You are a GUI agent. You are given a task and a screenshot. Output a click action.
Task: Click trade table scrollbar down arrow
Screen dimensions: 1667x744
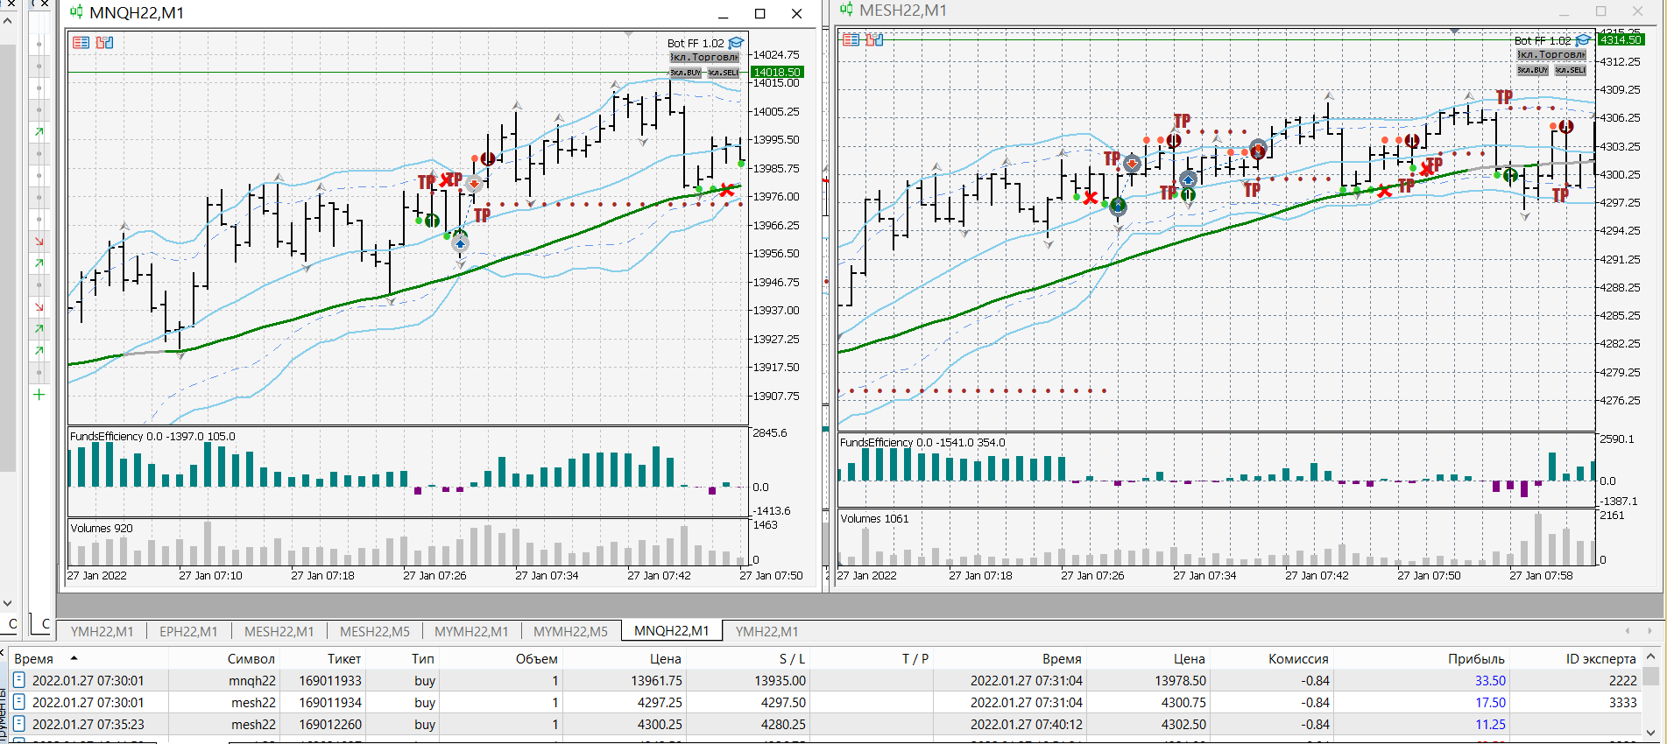[1650, 733]
